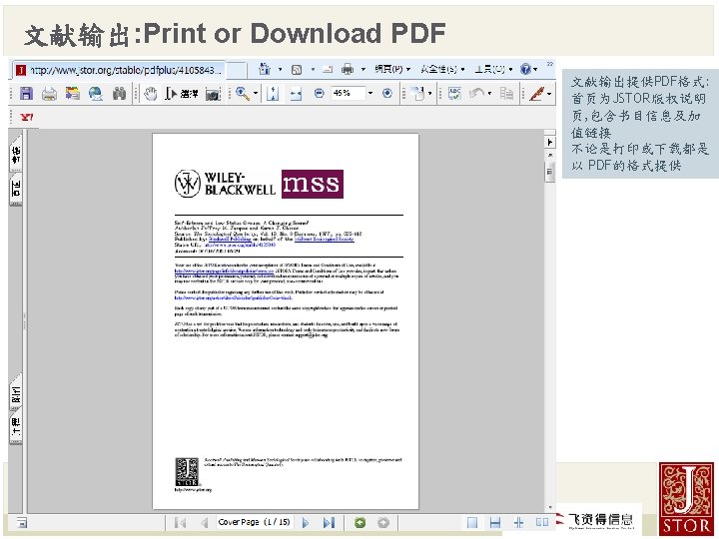The image size is (719, 539).
Task: Select the Zoom In magnifier tool
Action: (242, 94)
